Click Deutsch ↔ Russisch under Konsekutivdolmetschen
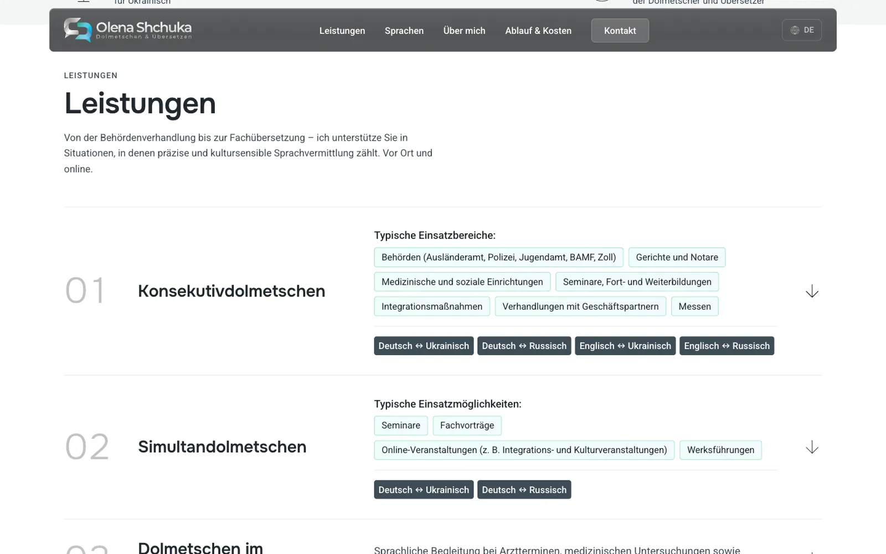This screenshot has width=886, height=554. click(524, 346)
